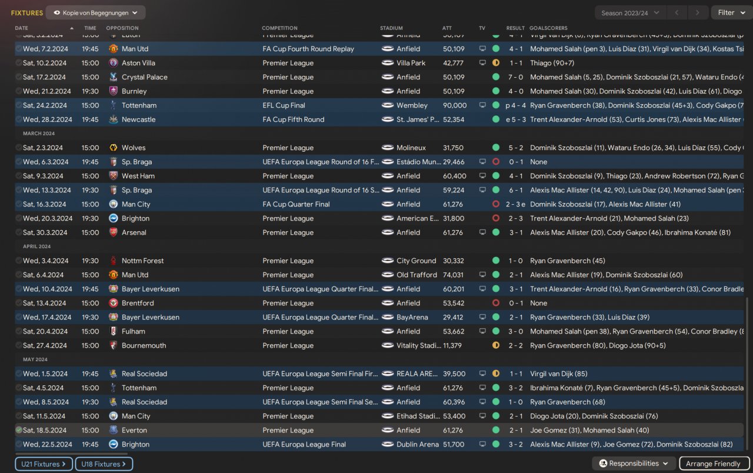Click the stadium icon beside Old Trafford
Viewport: 753px width, 473px height.
[387, 275]
